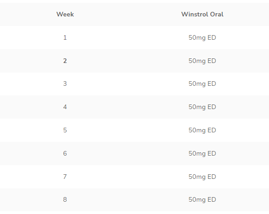Screen dimensions: 269x214
Task: Click the 50mg ED dose for week 1
Action: [x=202, y=37]
